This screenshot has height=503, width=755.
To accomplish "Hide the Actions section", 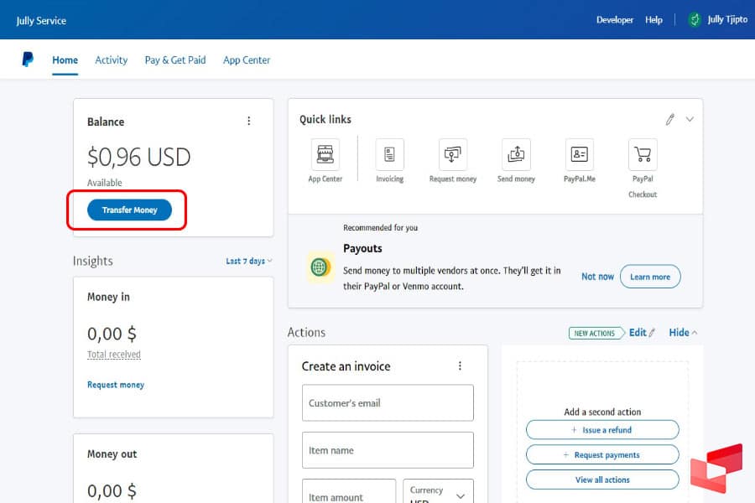I will pos(683,333).
